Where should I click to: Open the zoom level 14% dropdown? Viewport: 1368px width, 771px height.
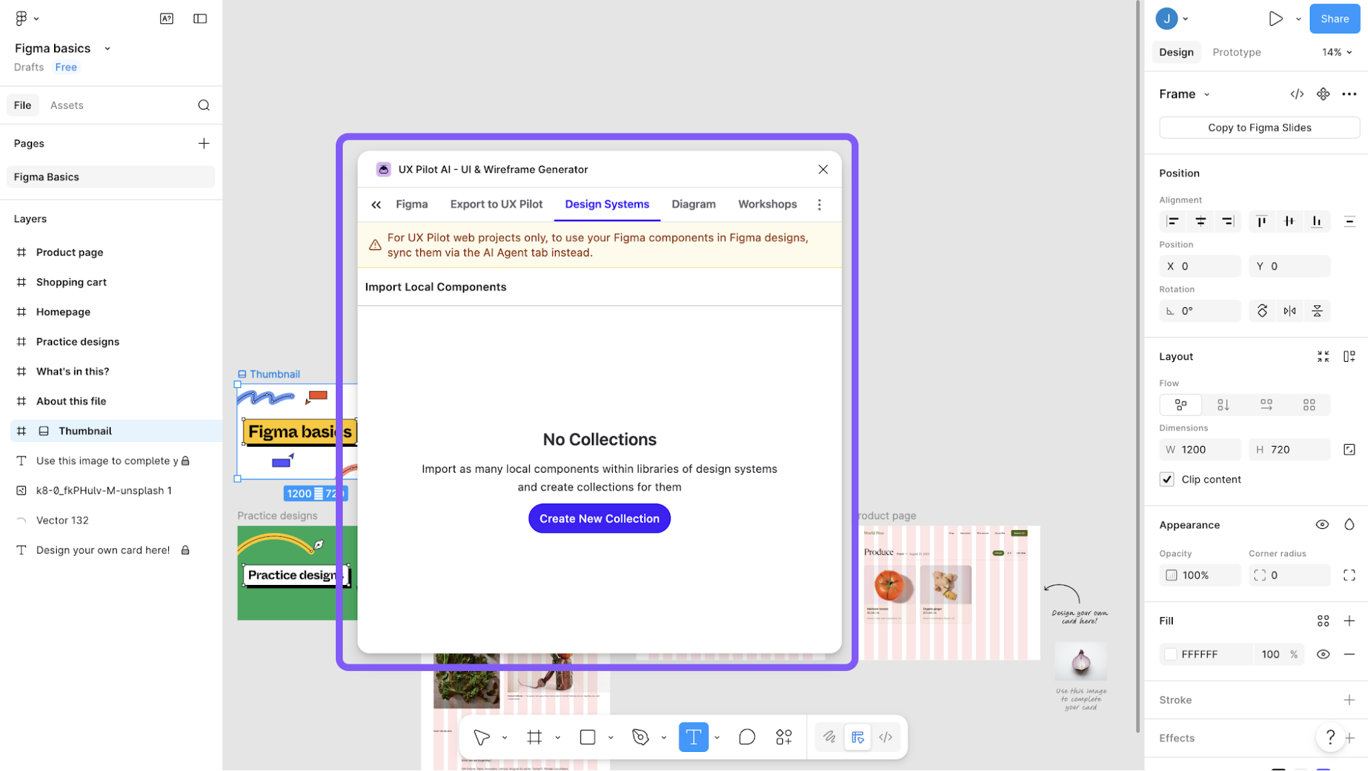1337,52
